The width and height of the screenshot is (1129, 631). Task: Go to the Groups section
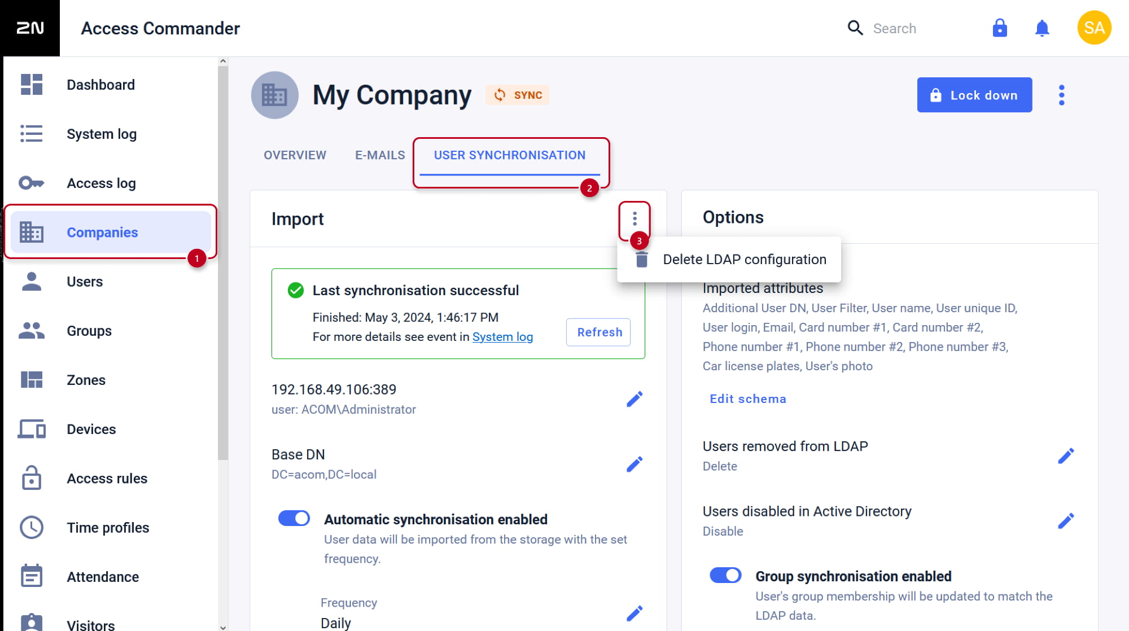[x=110, y=330]
